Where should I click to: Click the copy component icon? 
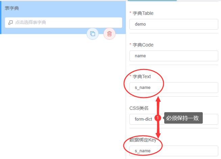[x=93, y=34]
